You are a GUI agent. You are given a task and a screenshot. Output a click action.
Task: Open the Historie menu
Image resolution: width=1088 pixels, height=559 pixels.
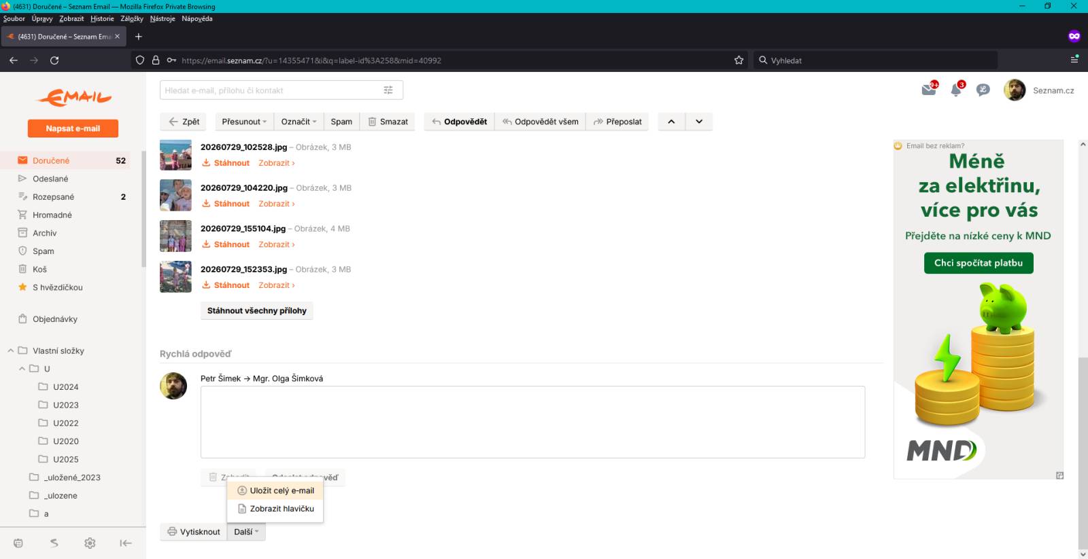pos(102,19)
